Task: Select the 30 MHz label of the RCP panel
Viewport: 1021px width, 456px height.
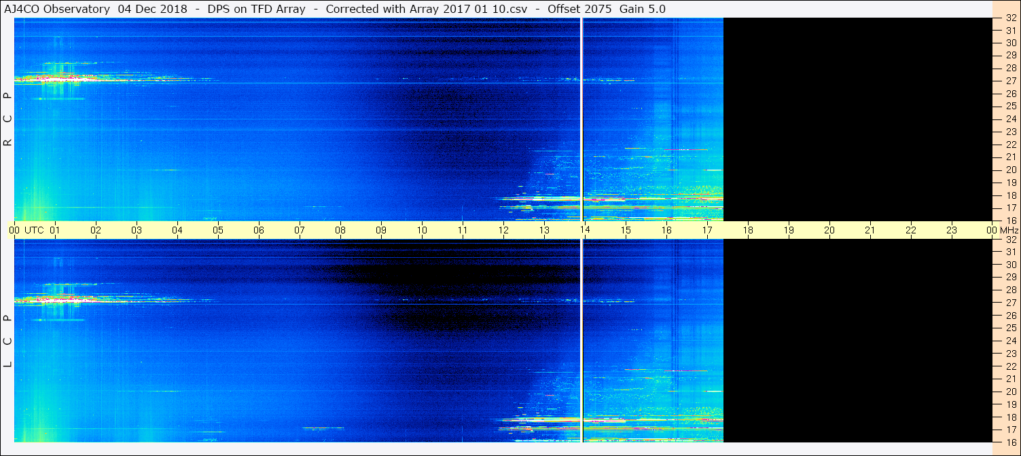Action: pos(1011,43)
